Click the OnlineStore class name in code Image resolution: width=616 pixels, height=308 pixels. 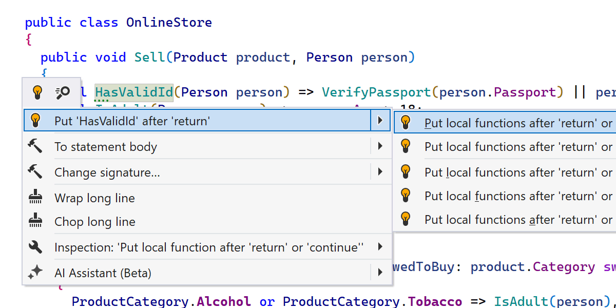[169, 23]
